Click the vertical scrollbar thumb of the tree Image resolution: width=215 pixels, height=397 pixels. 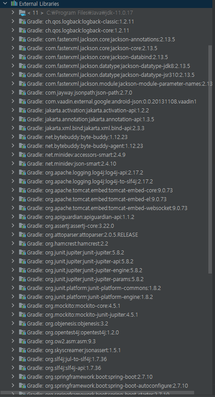(x=210, y=159)
